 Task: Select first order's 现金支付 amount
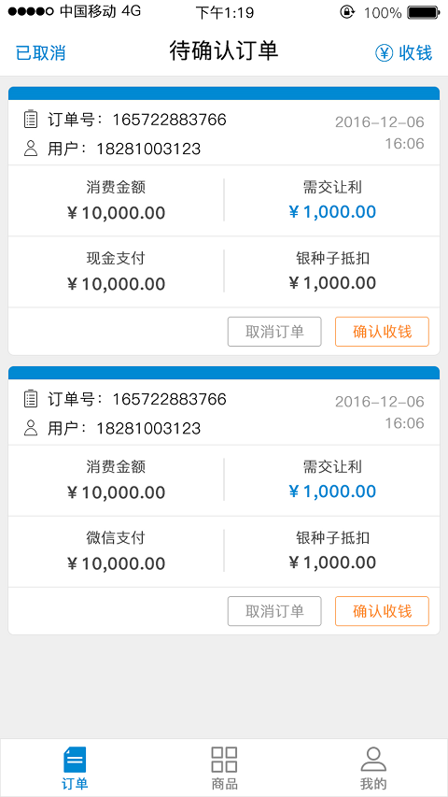coord(116,284)
